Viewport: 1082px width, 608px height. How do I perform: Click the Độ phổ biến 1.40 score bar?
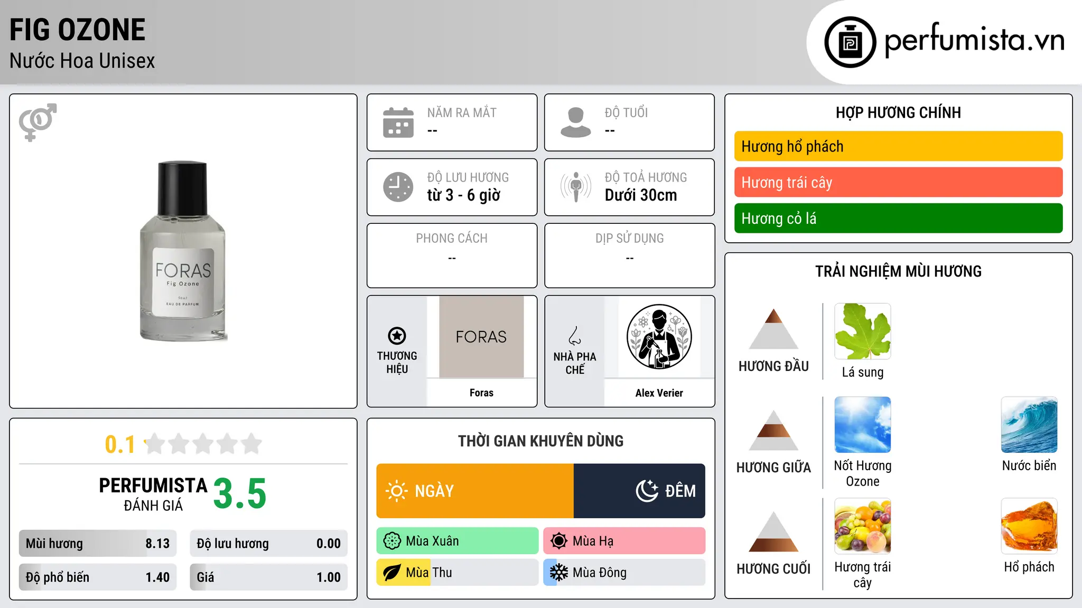pos(98,577)
